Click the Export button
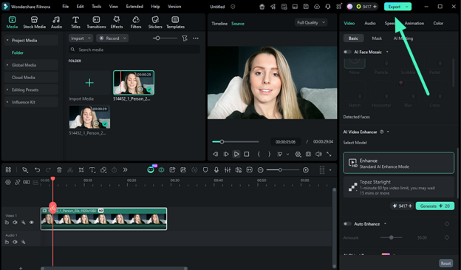Viewport: 461px width, 270px height. (395, 7)
